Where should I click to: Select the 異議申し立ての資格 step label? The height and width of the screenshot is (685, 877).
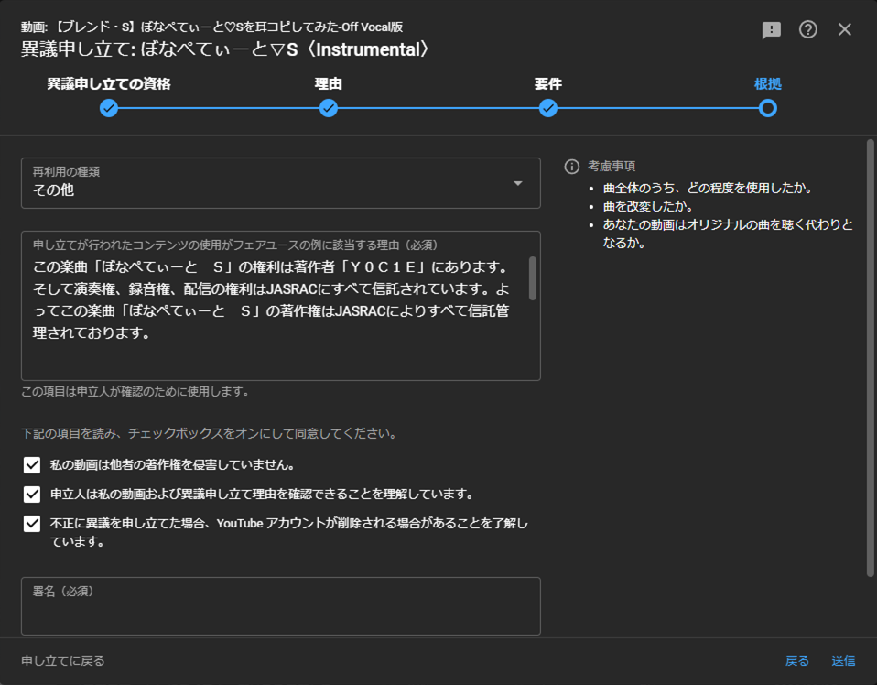pyautogui.click(x=109, y=84)
